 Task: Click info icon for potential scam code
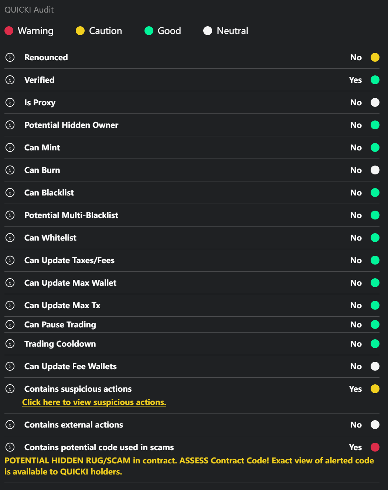[10, 447]
